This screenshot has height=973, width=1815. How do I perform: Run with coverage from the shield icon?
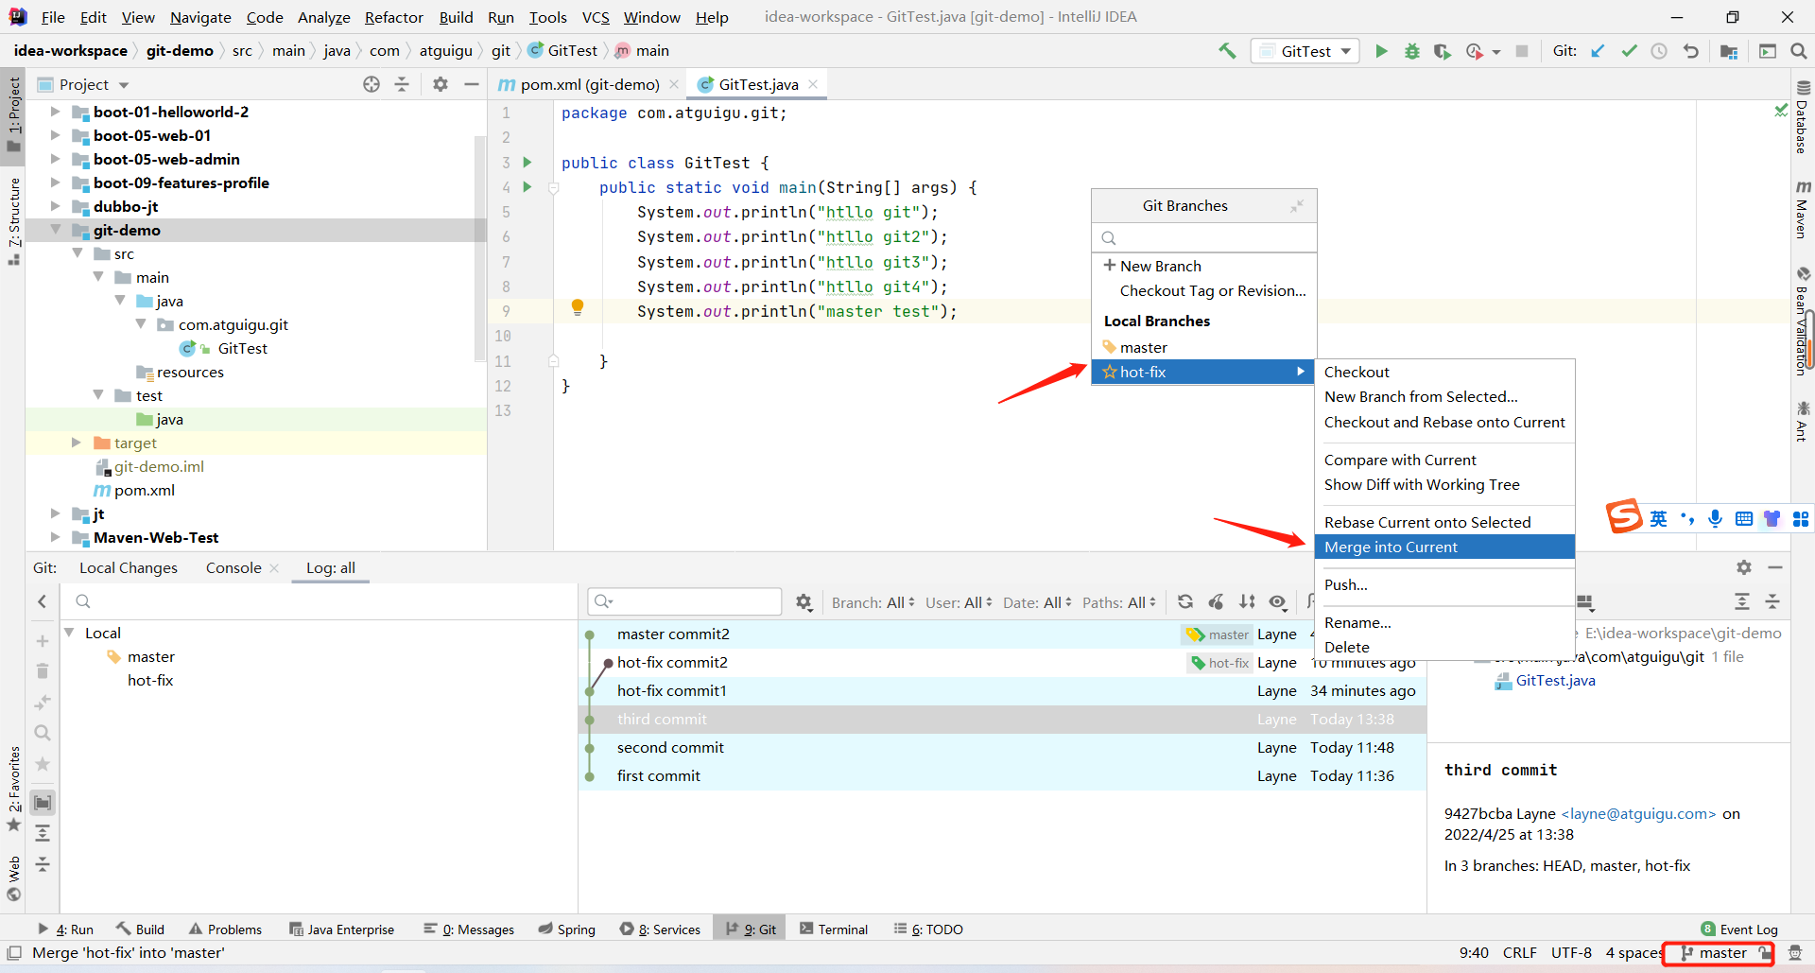pos(1442,51)
